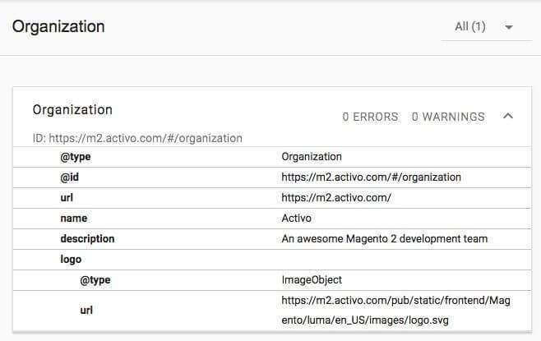This screenshot has width=541, height=341.
Task: Click the logo property row
Action: point(272,260)
